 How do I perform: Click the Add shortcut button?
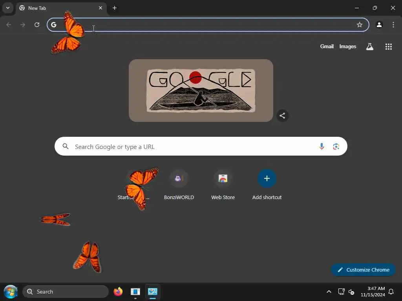pyautogui.click(x=267, y=185)
